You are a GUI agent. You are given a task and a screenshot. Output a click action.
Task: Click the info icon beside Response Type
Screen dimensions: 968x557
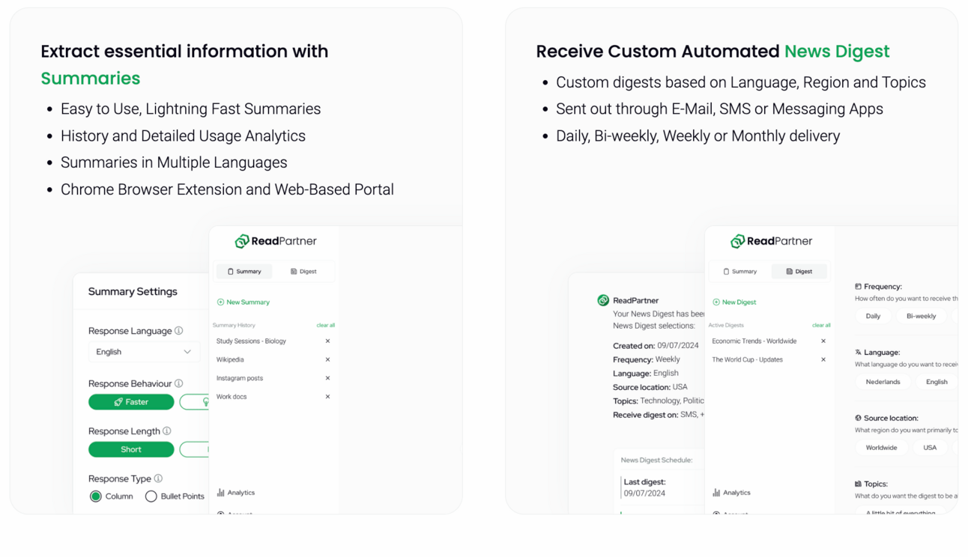(158, 478)
